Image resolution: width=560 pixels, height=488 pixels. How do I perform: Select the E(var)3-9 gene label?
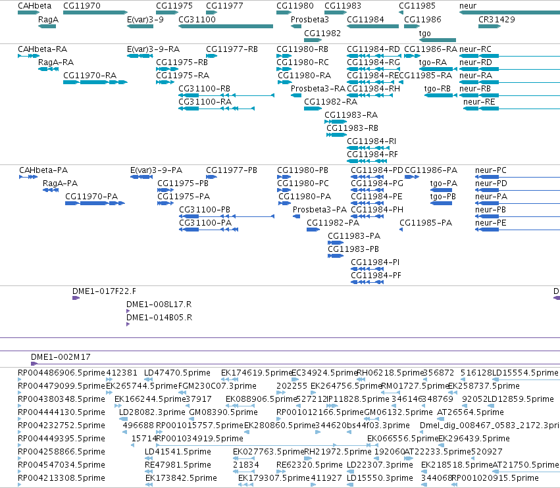tap(145, 20)
